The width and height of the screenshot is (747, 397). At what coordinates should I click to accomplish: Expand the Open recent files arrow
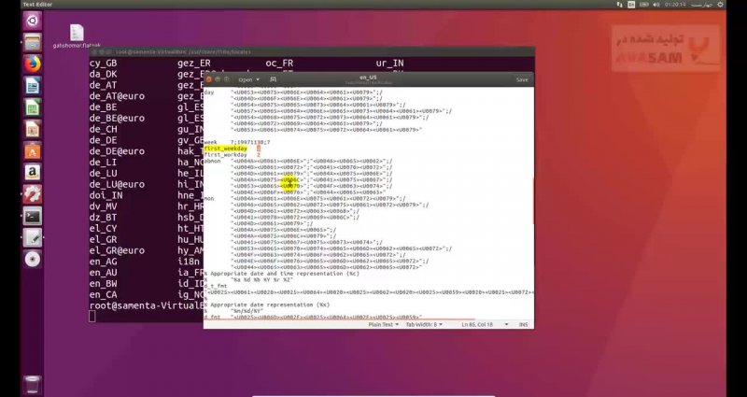click(x=256, y=80)
